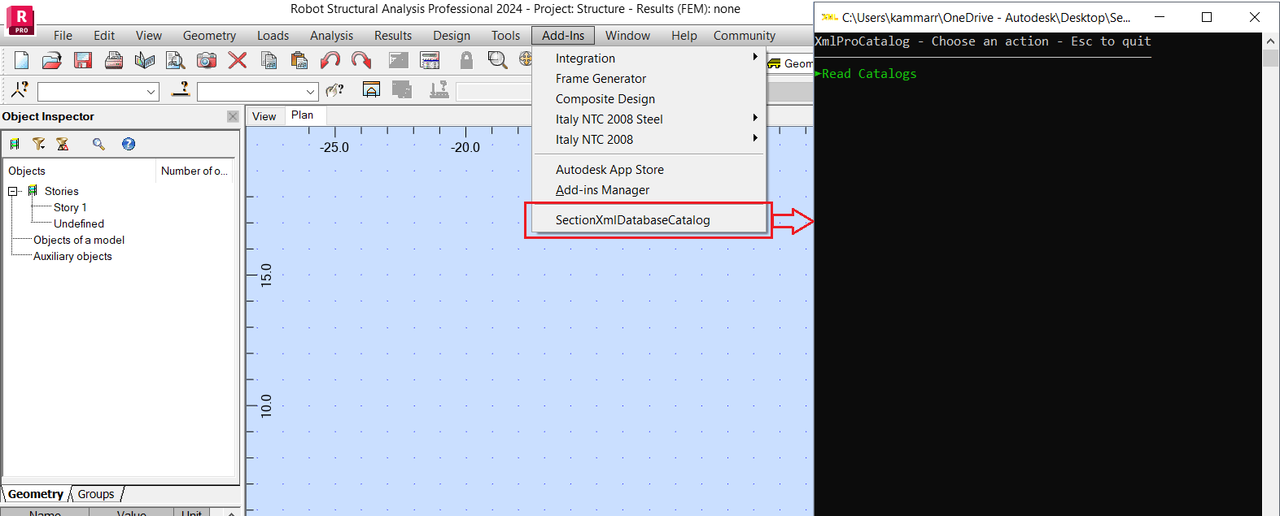Close the Object Inspector panel

click(x=233, y=116)
